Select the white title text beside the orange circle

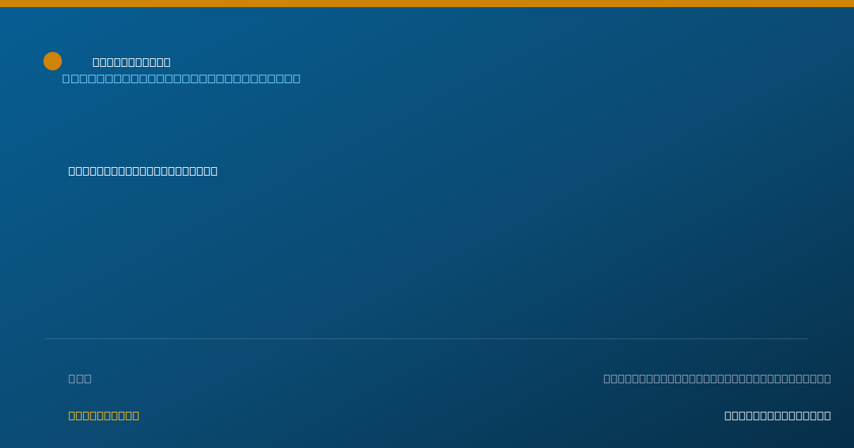[132, 62]
